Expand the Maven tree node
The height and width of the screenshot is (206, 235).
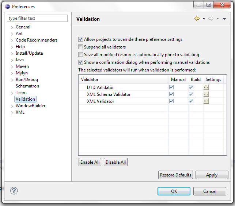12,67
